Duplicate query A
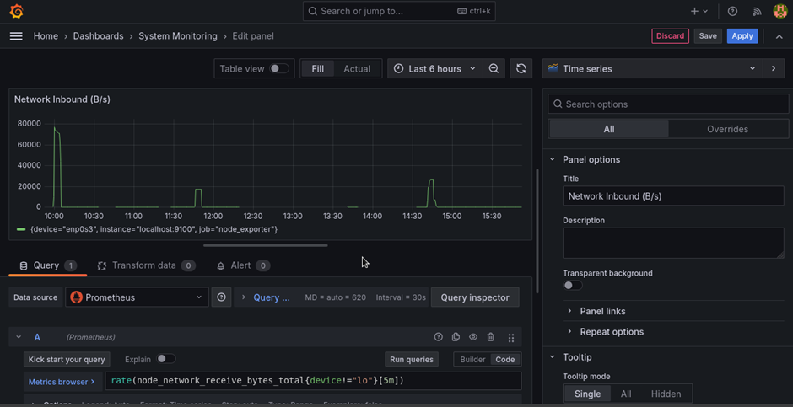This screenshot has height=407, width=793. (456, 337)
